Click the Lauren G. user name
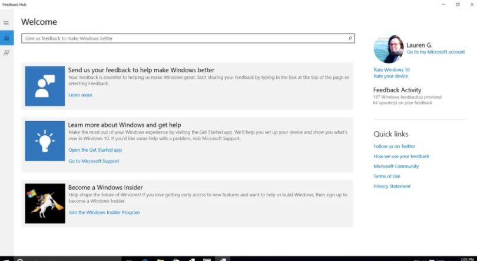The height and width of the screenshot is (261, 477). coord(419,45)
